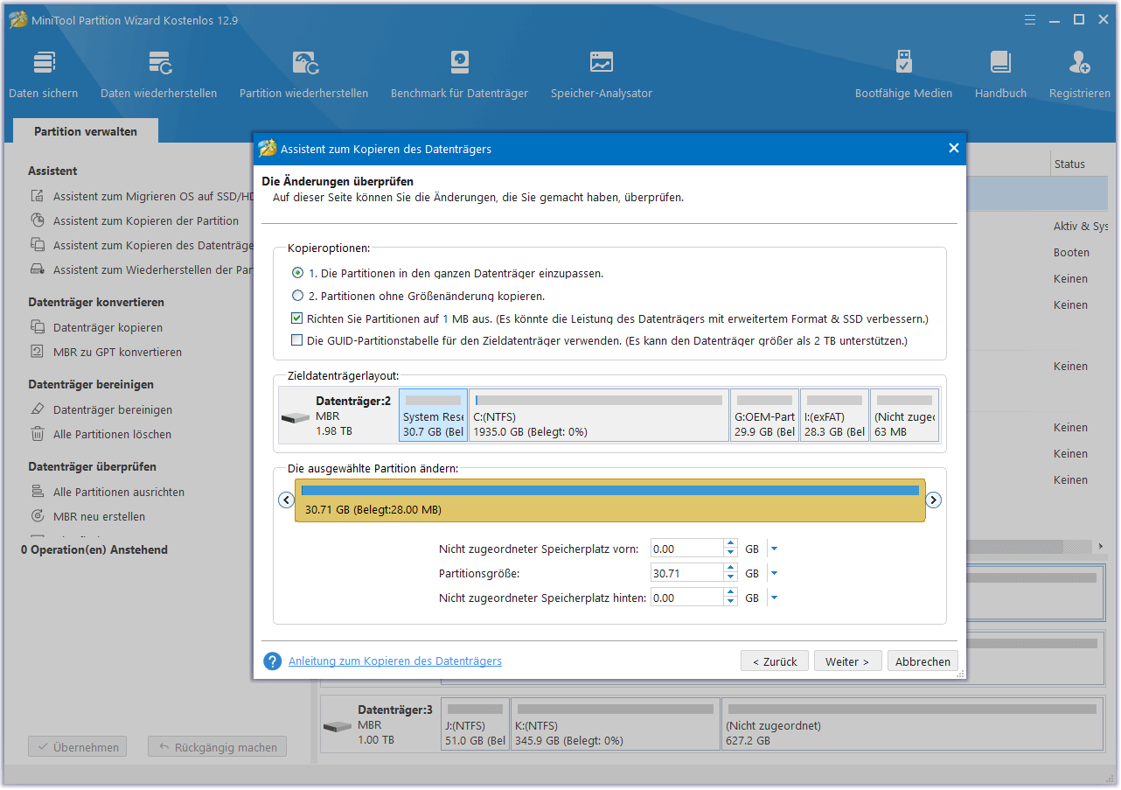Click Datenträger bereinigen eraser icon
This screenshot has width=1121, height=790.
click(x=38, y=410)
